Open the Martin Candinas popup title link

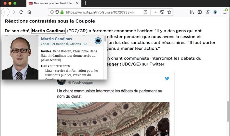(x=56, y=39)
